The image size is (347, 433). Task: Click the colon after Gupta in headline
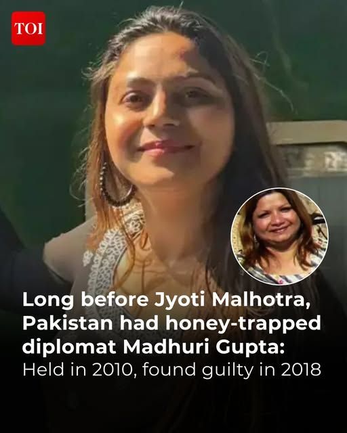point(281,349)
